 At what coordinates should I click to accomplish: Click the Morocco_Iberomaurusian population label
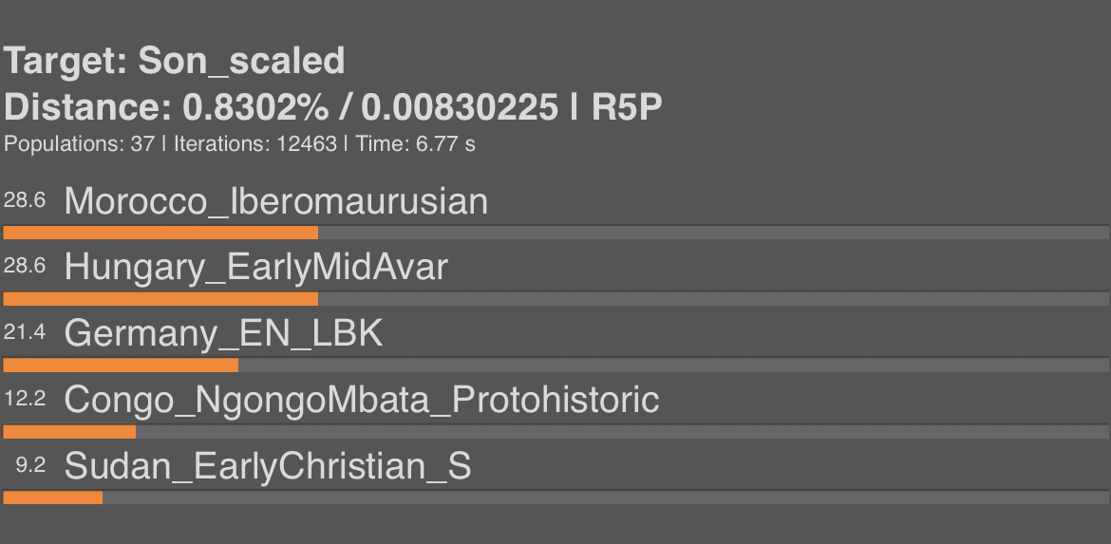[x=275, y=201]
